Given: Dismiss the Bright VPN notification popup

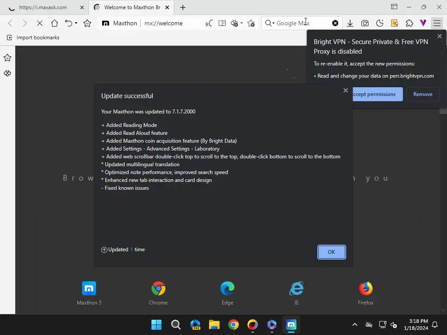Looking at the screenshot, I should click(439, 36).
